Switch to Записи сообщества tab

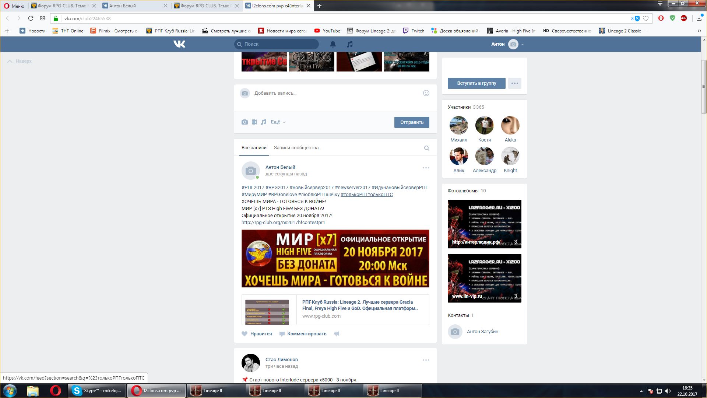296,148
